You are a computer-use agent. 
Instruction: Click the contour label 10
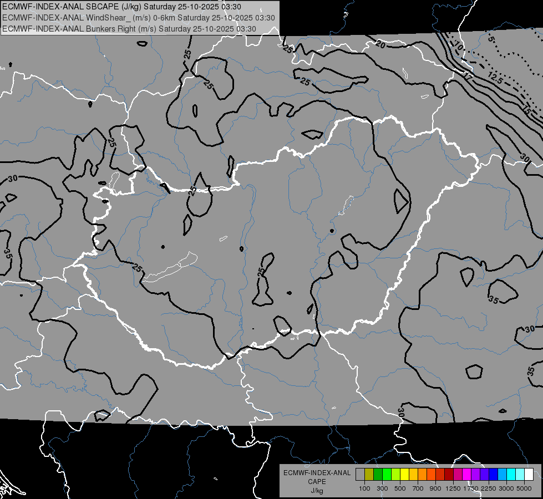click(458, 45)
